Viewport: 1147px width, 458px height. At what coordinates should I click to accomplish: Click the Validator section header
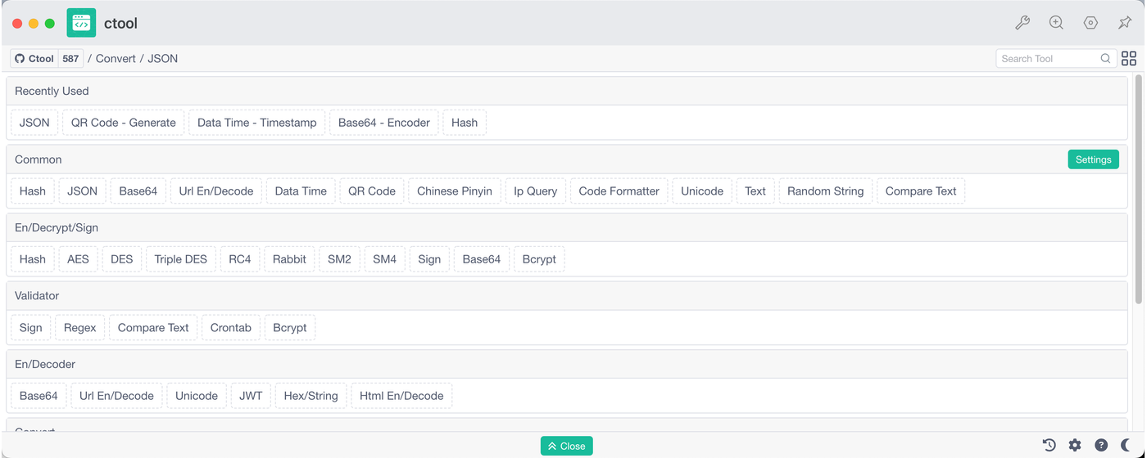pos(567,295)
